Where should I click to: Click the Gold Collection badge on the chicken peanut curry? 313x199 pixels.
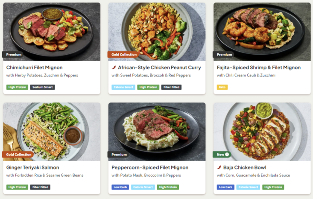click(x=124, y=55)
